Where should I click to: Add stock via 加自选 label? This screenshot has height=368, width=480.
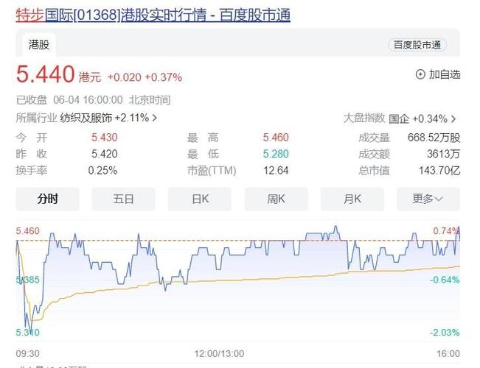pyautogui.click(x=445, y=74)
